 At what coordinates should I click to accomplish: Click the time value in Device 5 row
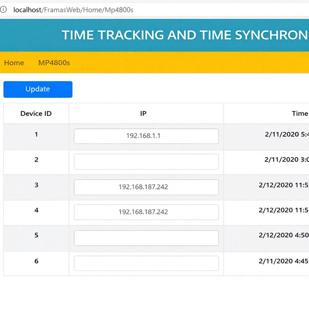[x=284, y=235]
